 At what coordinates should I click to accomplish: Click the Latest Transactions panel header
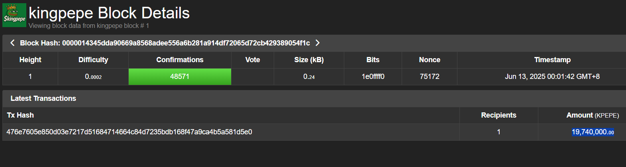click(314, 98)
